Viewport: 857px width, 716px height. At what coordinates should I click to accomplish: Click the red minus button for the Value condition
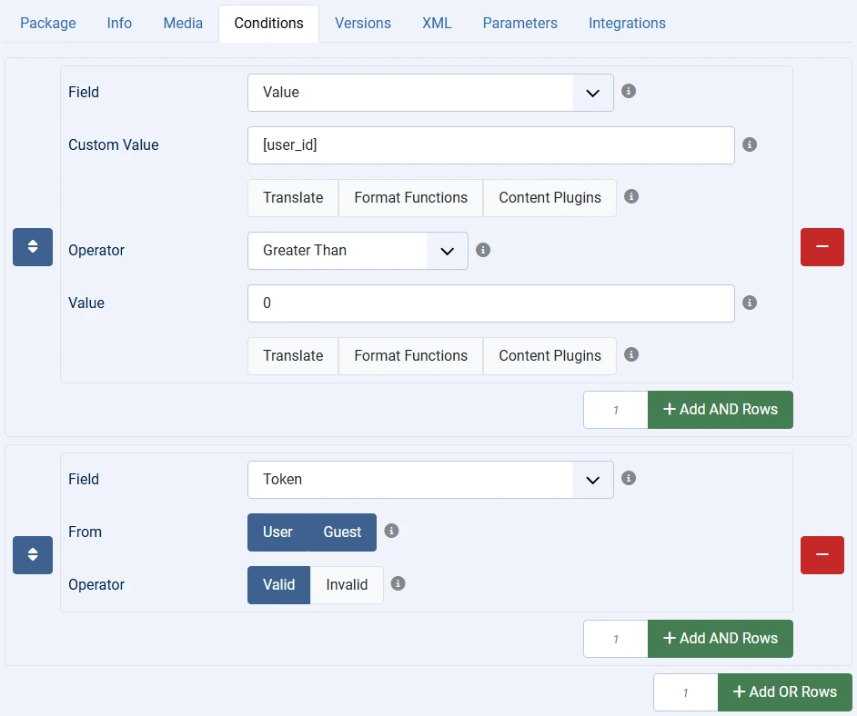point(822,247)
